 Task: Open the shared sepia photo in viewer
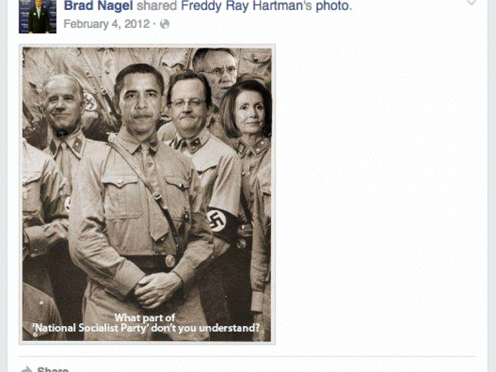(147, 194)
